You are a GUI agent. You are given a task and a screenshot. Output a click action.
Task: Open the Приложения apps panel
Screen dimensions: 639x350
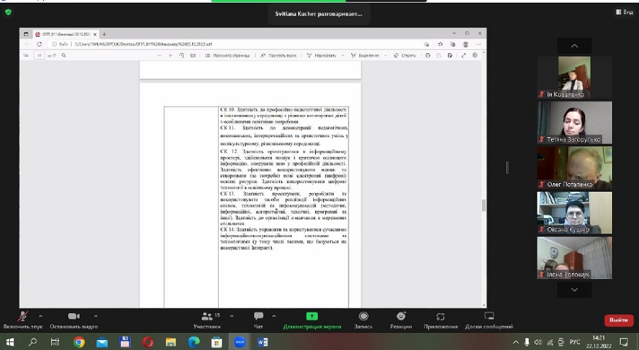[x=440, y=319]
